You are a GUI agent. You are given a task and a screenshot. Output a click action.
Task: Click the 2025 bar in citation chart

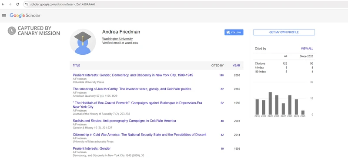click(x=303, y=112)
